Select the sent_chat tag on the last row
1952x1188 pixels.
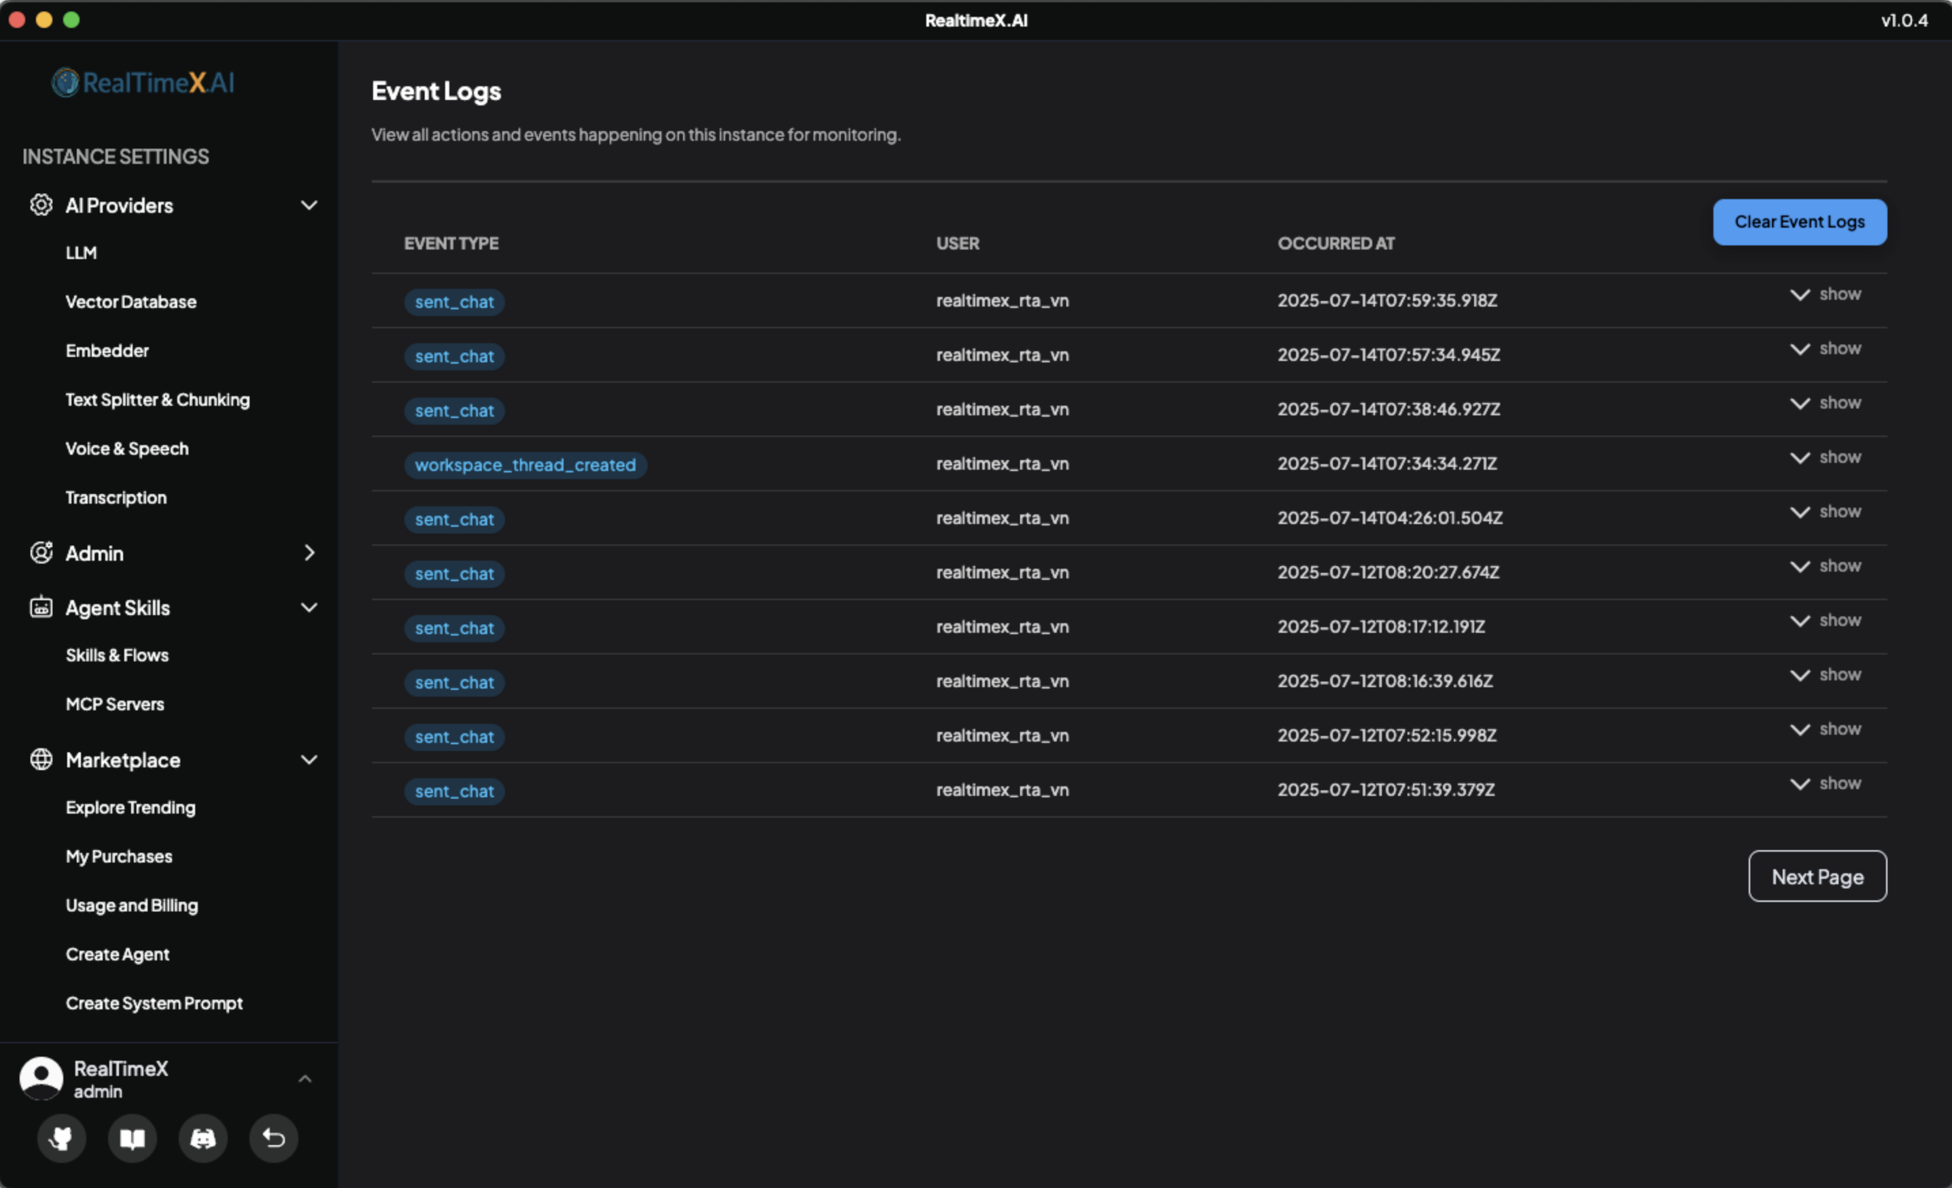[x=454, y=790]
